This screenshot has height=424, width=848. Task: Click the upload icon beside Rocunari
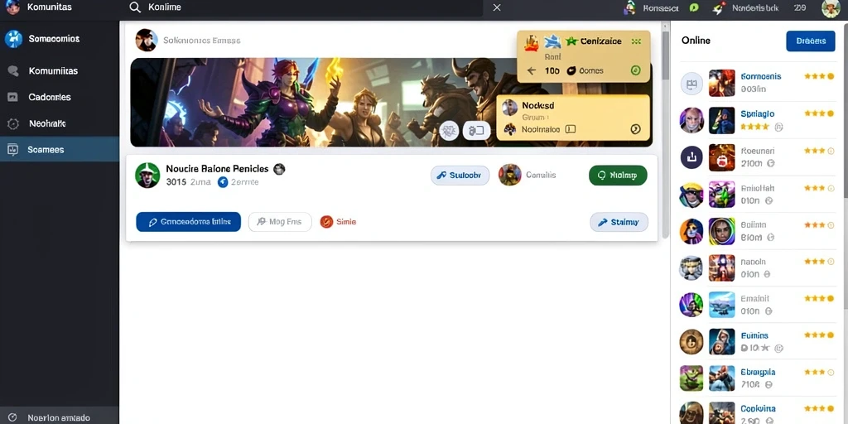pyautogui.click(x=691, y=157)
